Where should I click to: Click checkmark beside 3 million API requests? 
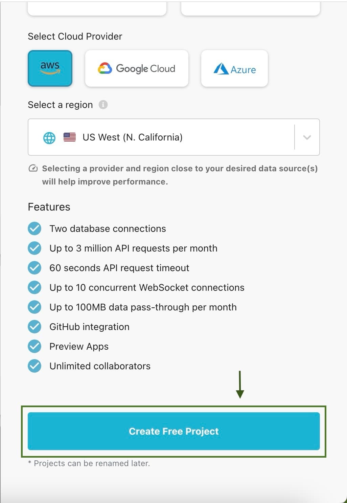(x=34, y=248)
